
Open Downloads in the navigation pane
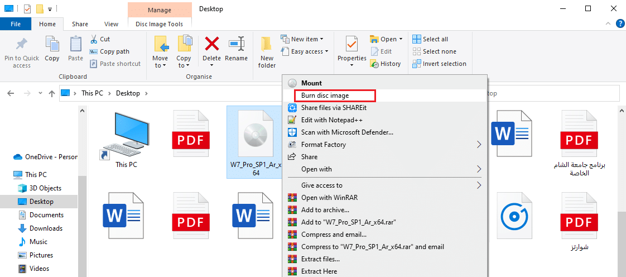[x=46, y=228]
